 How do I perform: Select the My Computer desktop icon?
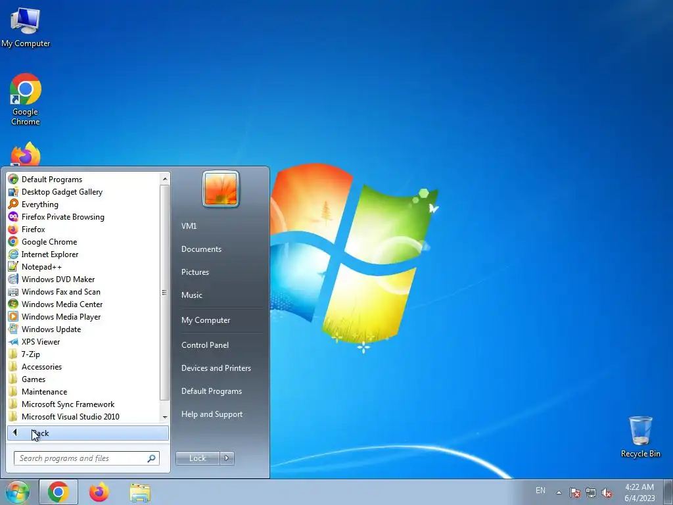coord(26,27)
